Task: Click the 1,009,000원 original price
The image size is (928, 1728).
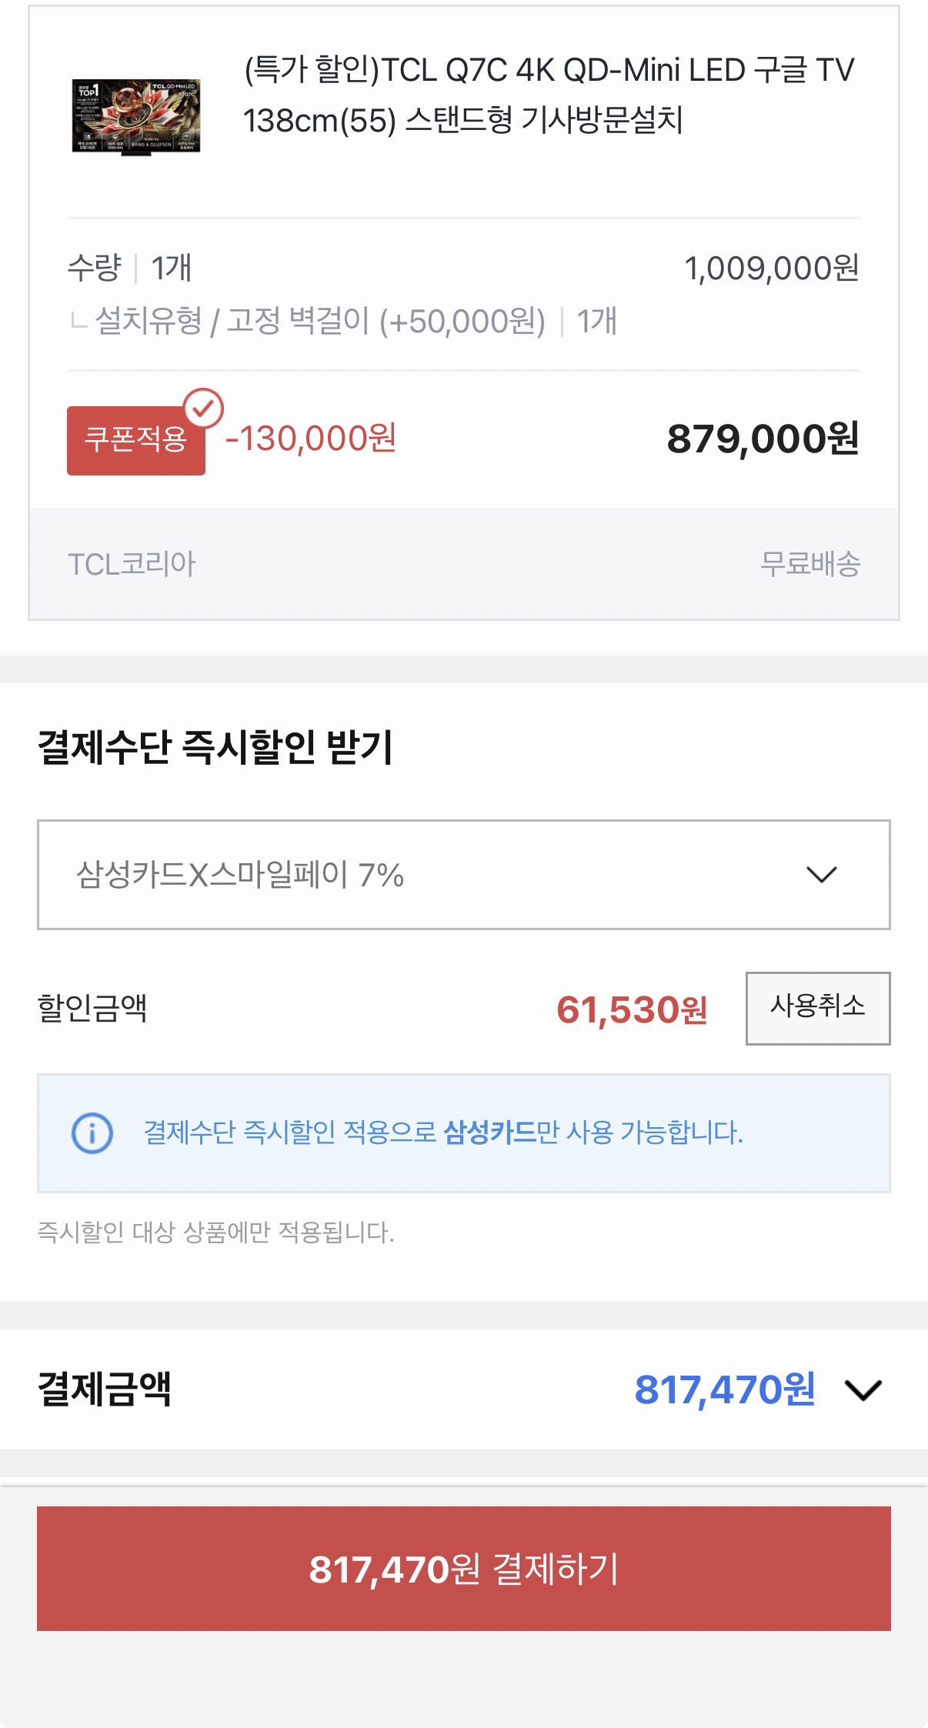Action: pyautogui.click(x=771, y=269)
